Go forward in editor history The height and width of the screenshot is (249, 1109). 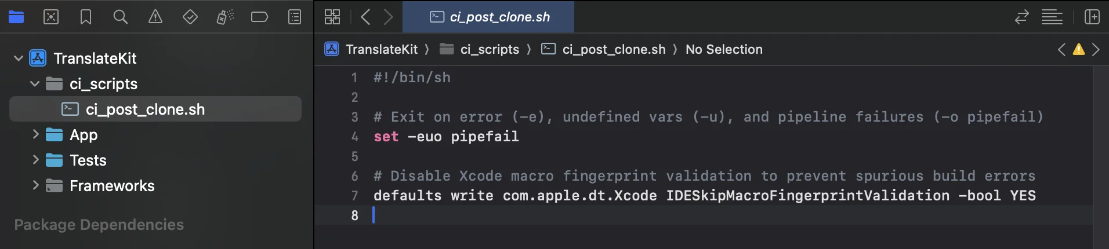click(x=389, y=17)
